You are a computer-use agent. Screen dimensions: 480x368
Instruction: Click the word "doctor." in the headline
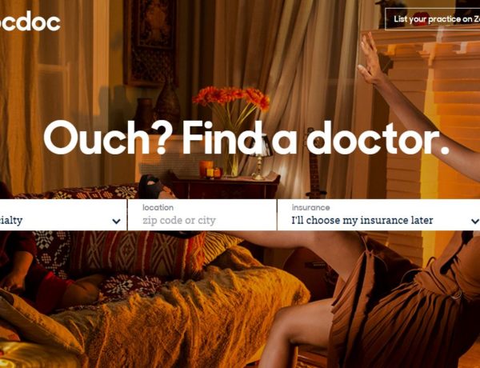pos(378,138)
